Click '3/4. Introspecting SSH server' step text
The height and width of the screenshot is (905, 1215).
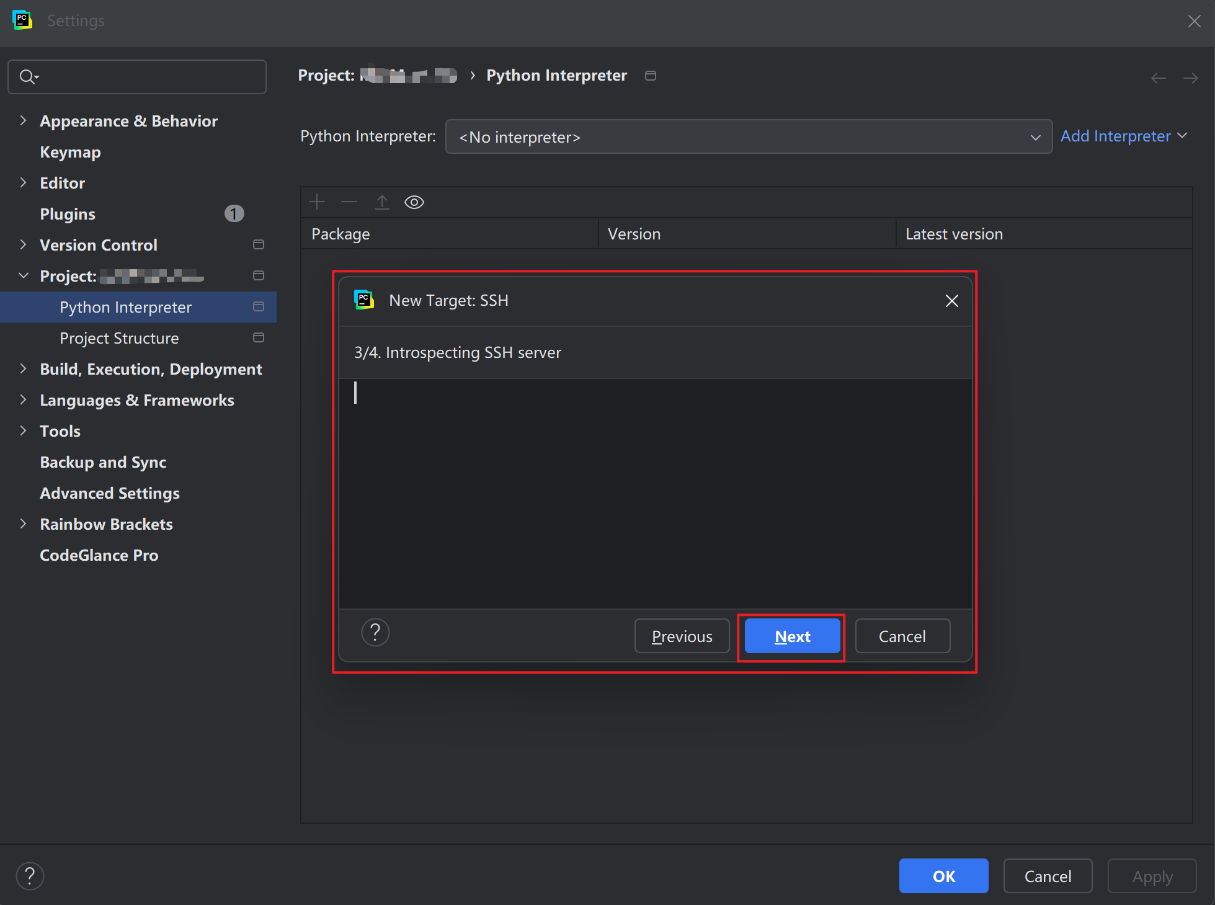(x=458, y=352)
